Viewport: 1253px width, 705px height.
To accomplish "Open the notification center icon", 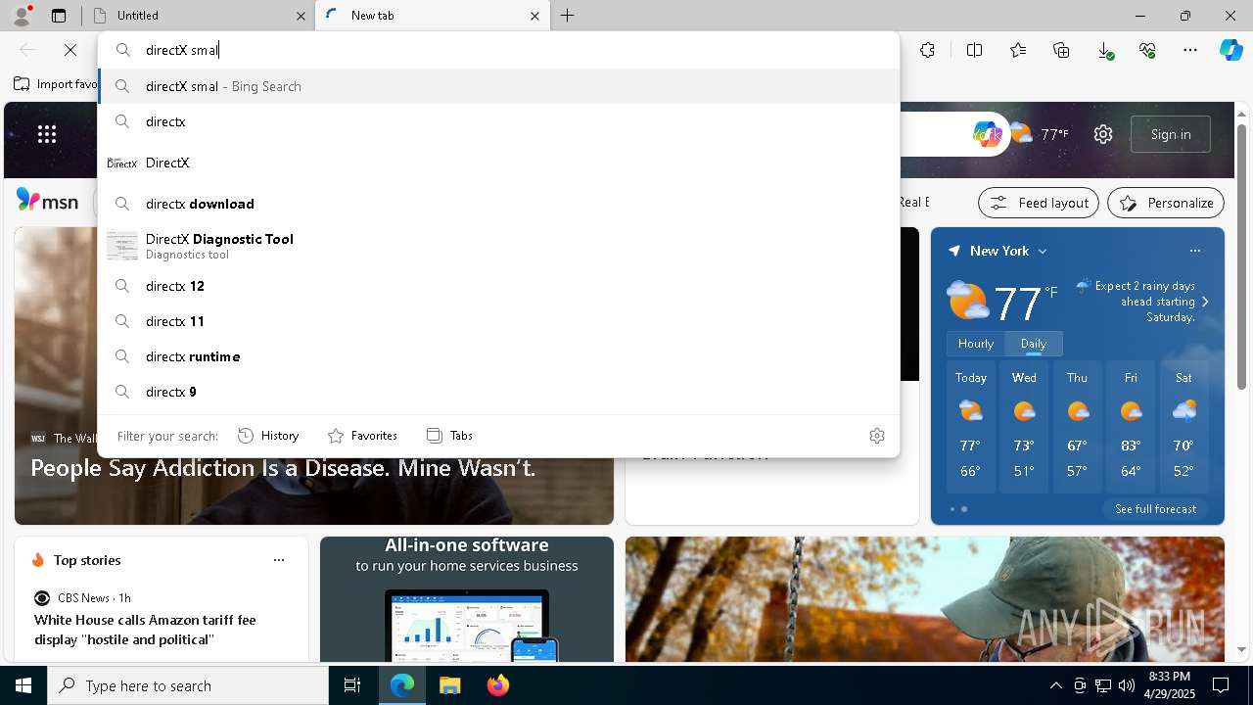I will (x=1221, y=685).
